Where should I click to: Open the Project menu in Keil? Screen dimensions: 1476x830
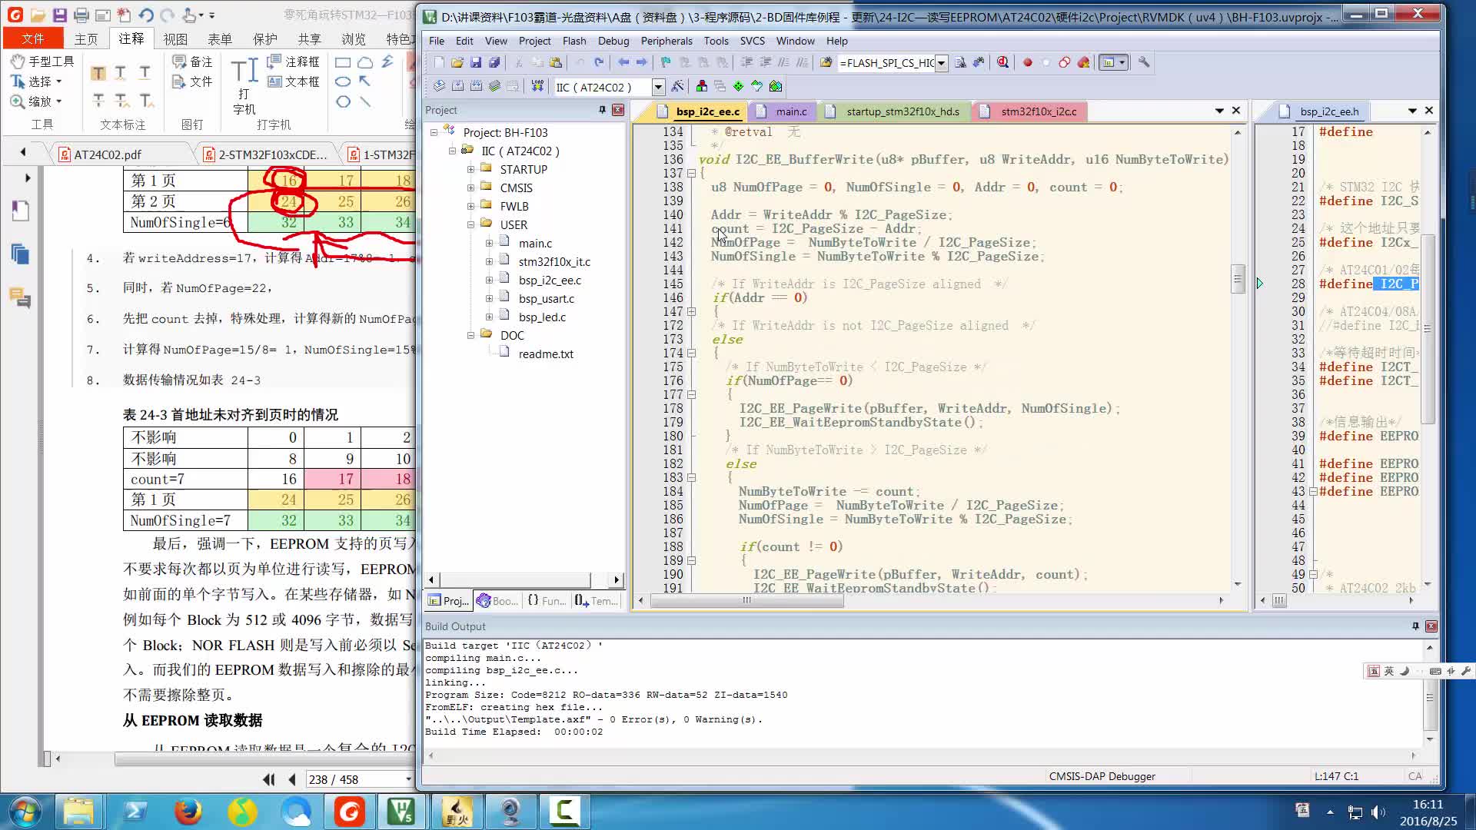point(534,41)
